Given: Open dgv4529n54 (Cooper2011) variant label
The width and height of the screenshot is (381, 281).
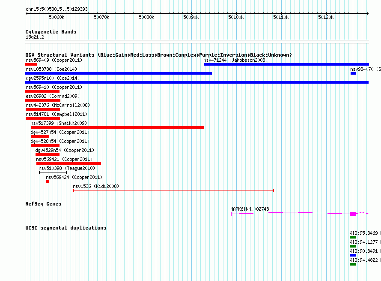Looking at the screenshot, I should click(65, 150).
